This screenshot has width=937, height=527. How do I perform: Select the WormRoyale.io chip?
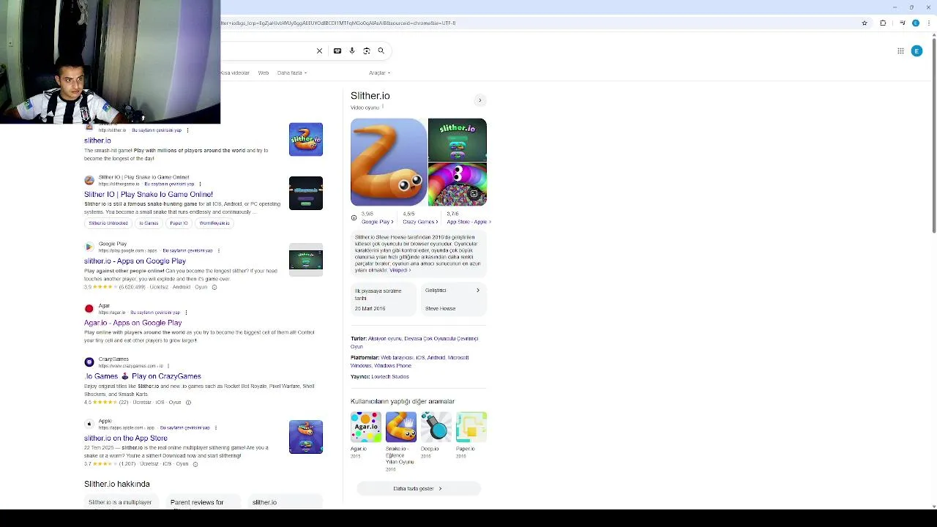214,223
